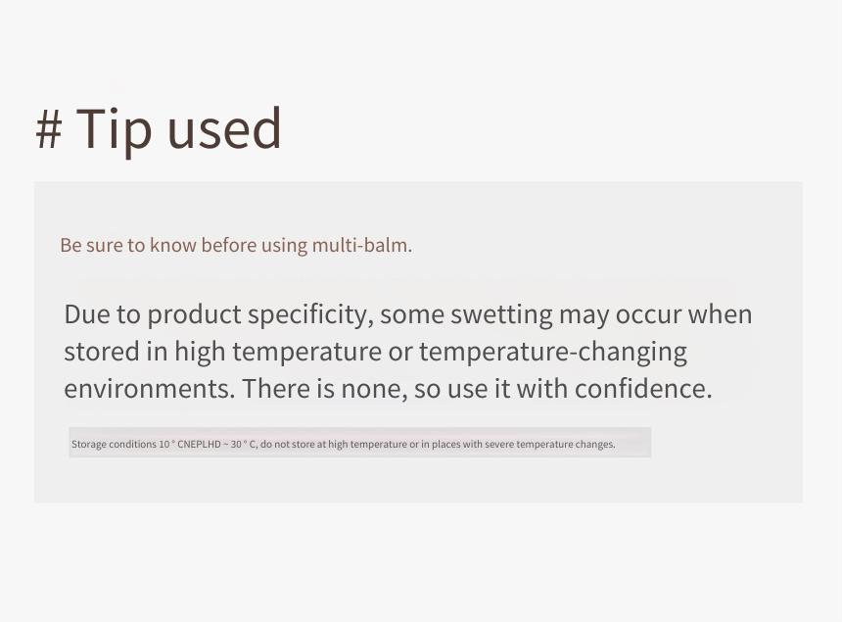Click the line 'environments. There is none...'
The height and width of the screenshot is (622, 842).
(388, 388)
